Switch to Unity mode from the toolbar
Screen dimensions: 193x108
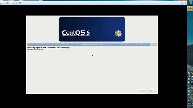(x=20, y=3)
